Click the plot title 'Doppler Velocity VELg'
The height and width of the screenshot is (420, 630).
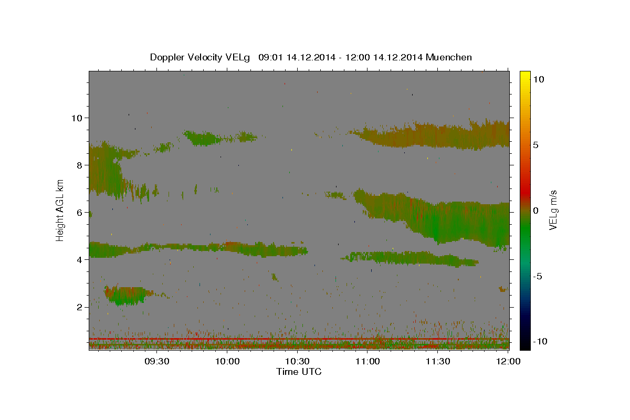tap(201, 57)
